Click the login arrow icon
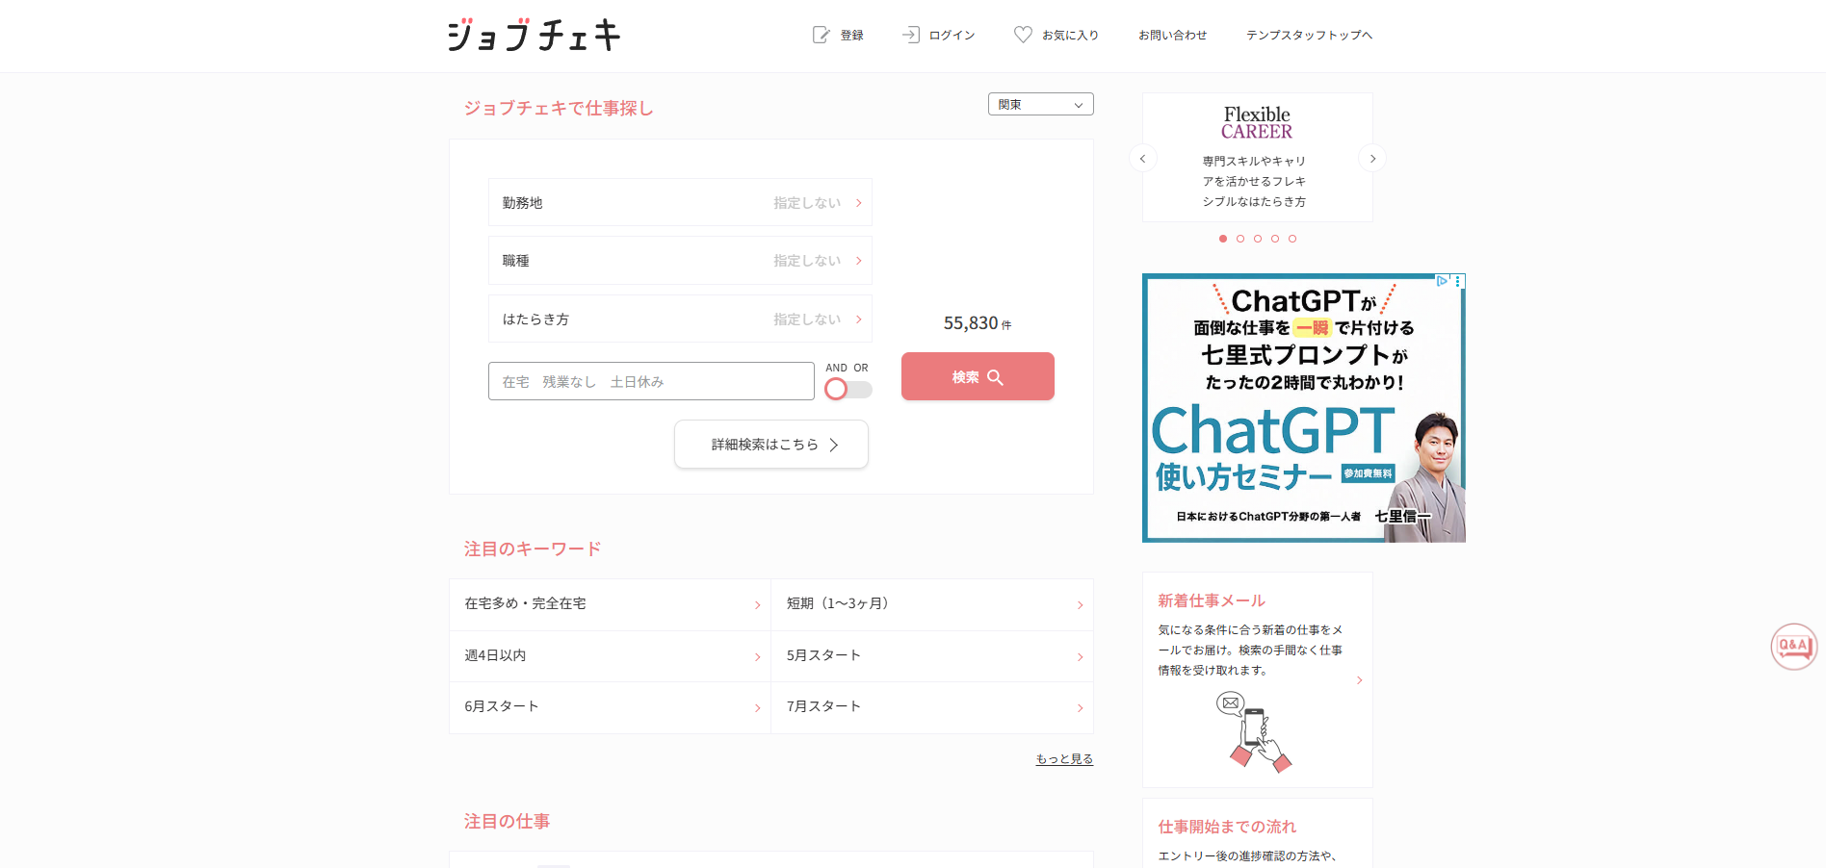This screenshot has width=1826, height=868. coord(910,35)
